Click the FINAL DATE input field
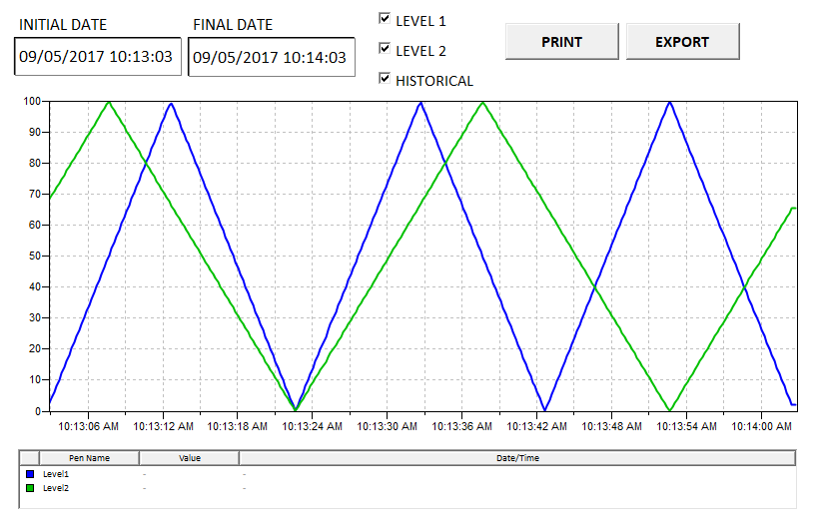The height and width of the screenshot is (529, 815). click(271, 57)
